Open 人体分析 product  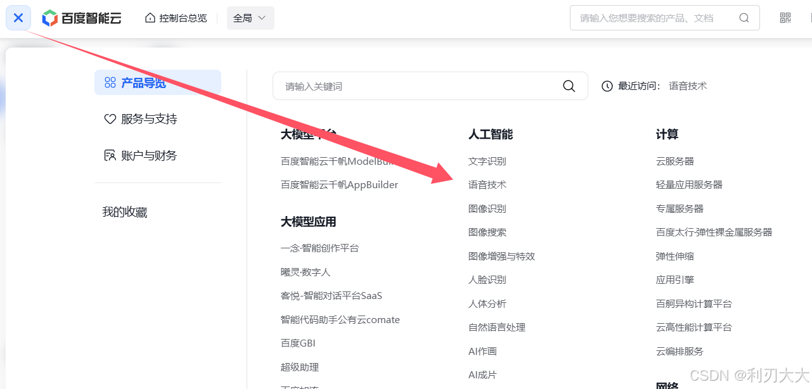(x=487, y=304)
